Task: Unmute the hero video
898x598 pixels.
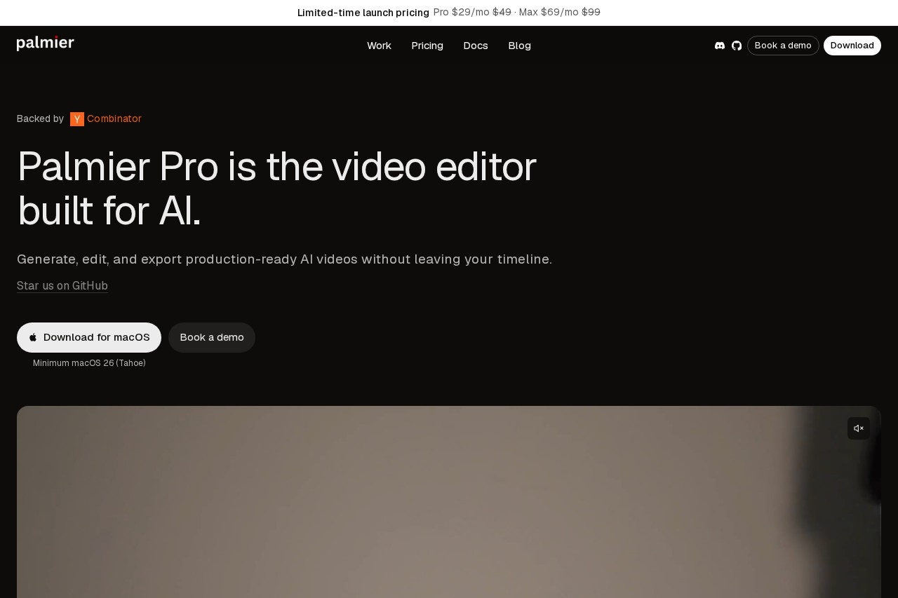Action: pos(859,428)
